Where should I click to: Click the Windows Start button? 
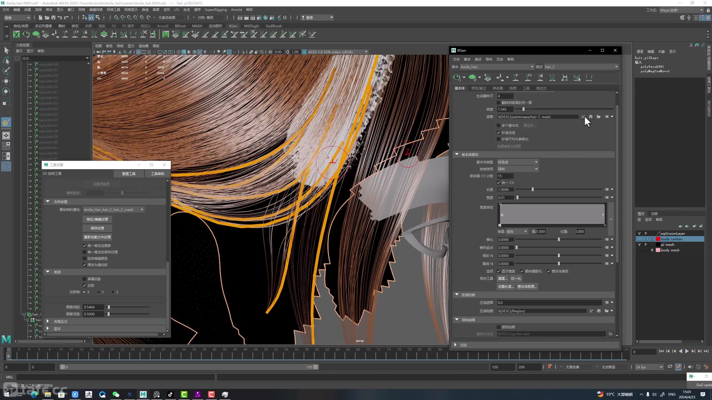7,394
